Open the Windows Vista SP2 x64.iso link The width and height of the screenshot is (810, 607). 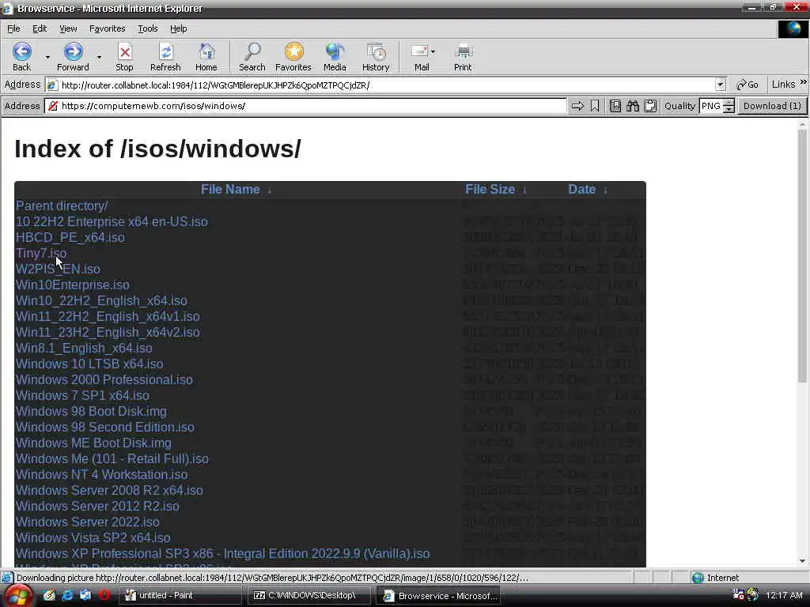(x=93, y=537)
